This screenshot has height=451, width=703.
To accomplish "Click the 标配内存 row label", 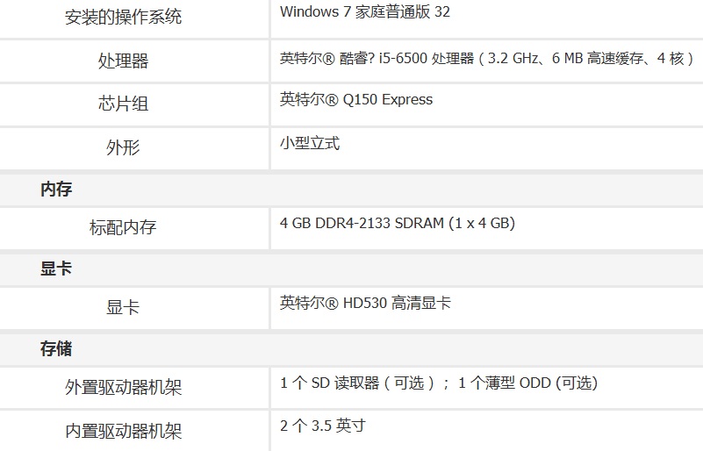I will tap(123, 227).
